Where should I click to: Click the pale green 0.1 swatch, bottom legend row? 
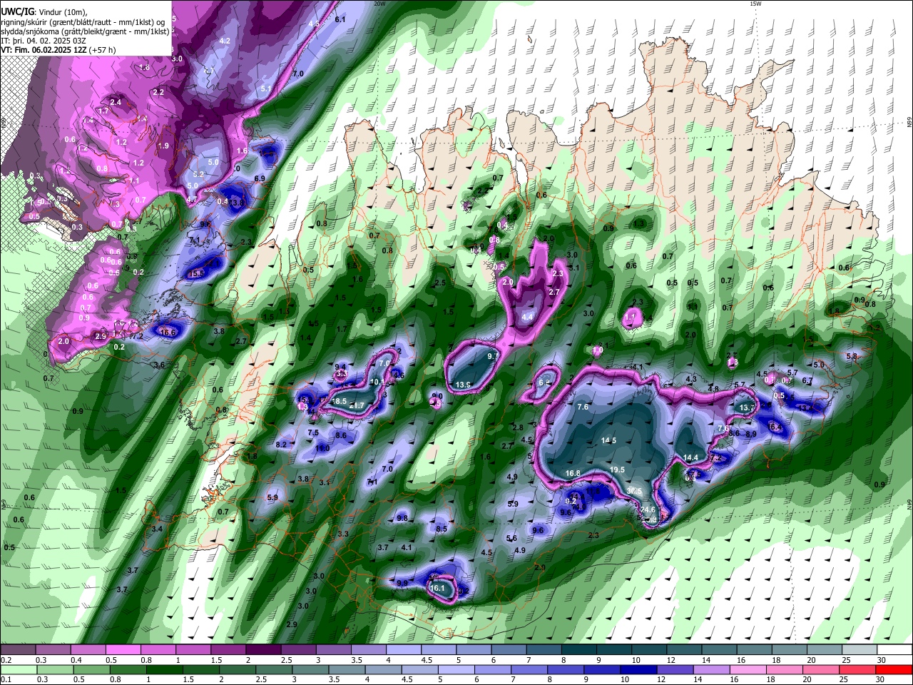click(18, 669)
